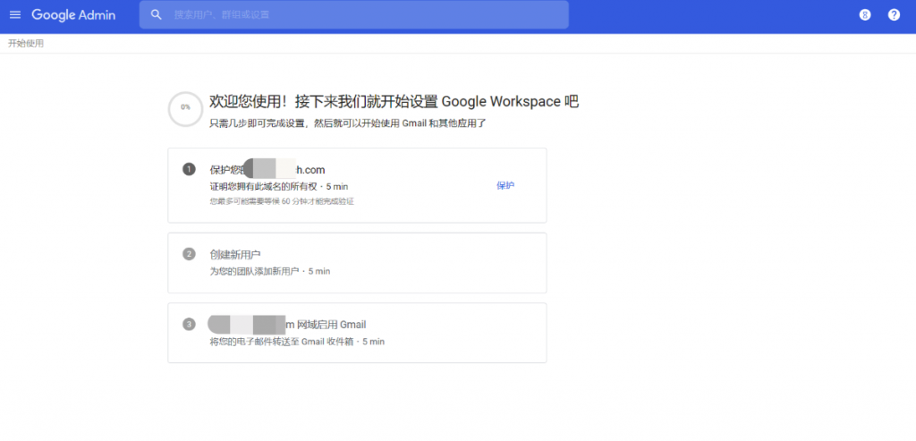916x441 pixels.
Task: Open the 网域启用 Gmail step card
Action: 357,333
